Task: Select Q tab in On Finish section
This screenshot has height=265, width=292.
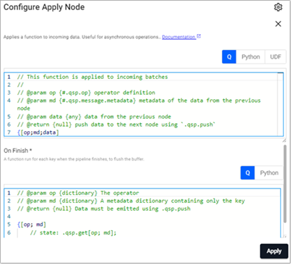Action: (x=247, y=173)
